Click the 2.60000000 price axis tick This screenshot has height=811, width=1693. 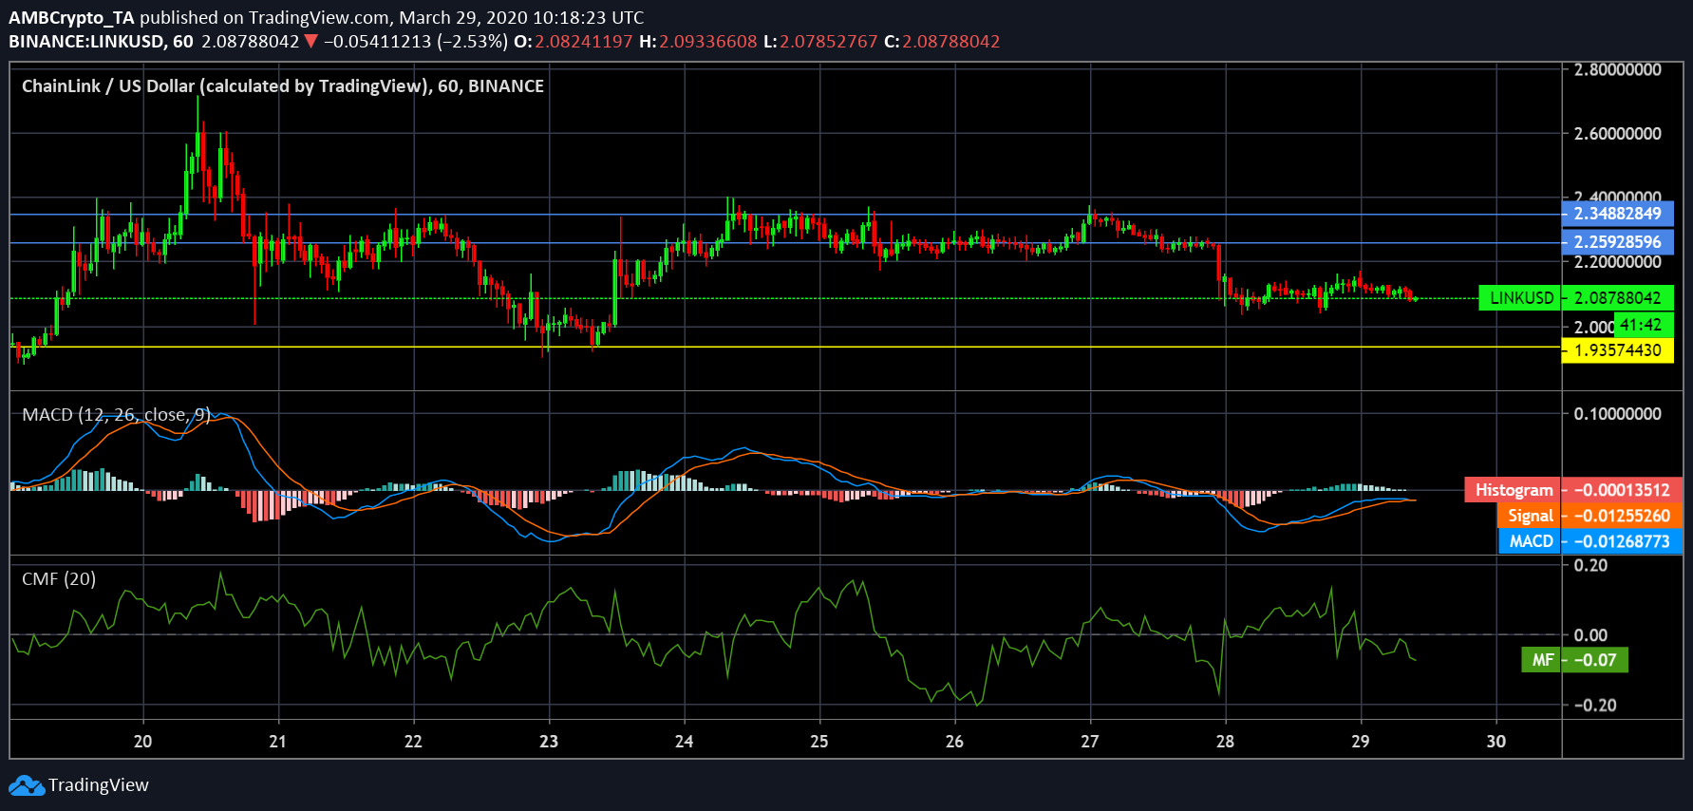pyautogui.click(x=1618, y=133)
